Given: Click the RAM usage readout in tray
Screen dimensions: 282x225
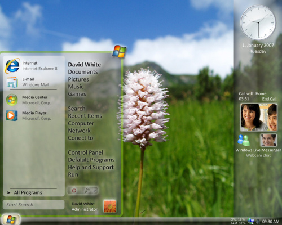Looking at the screenshot, I should [238, 223].
